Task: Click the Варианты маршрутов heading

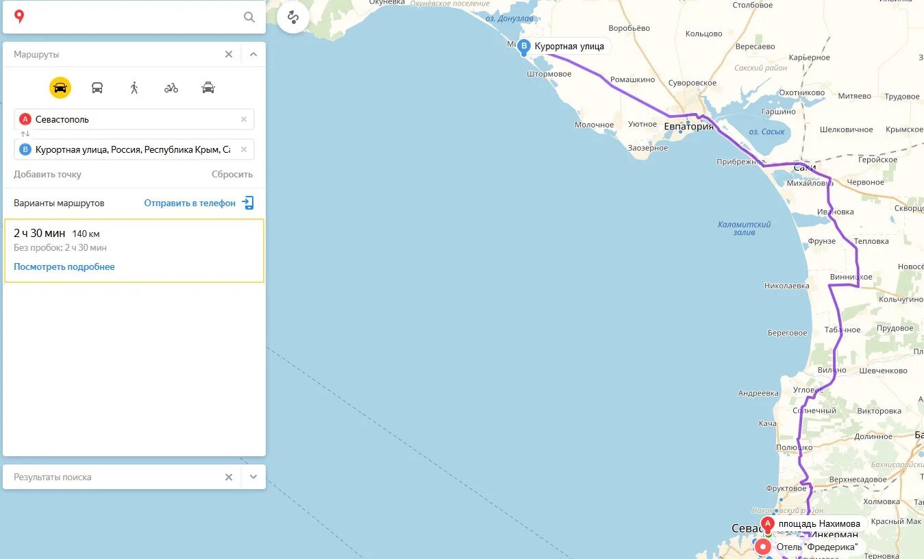Action: point(59,203)
